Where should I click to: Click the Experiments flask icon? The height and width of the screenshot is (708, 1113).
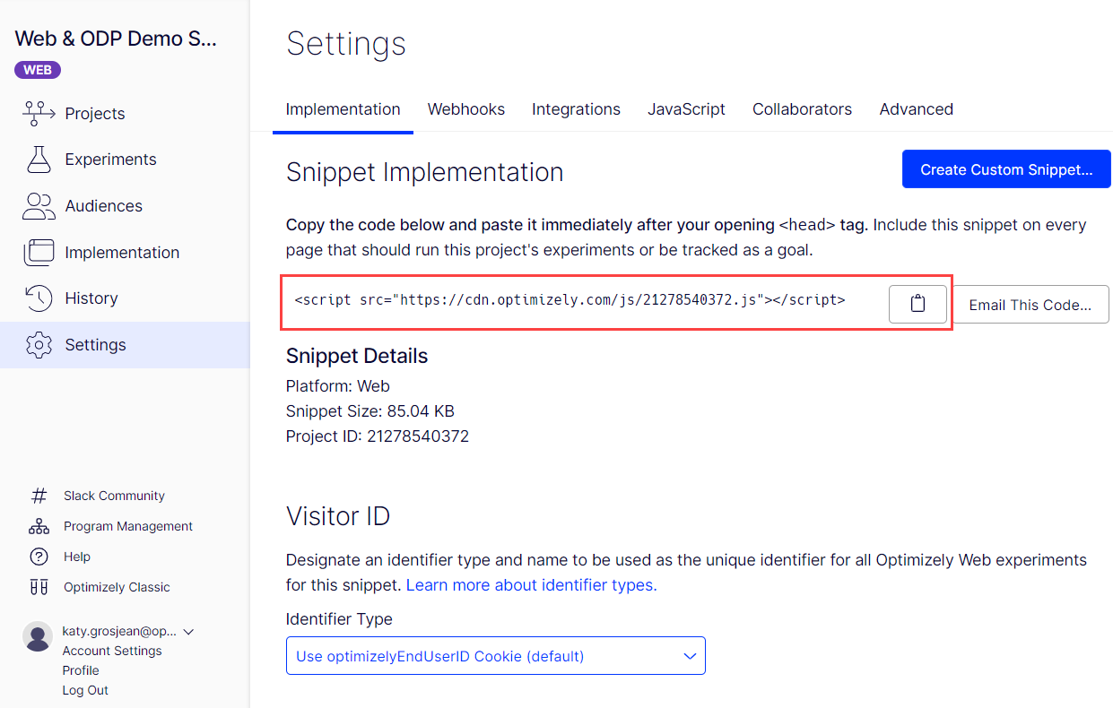39,160
